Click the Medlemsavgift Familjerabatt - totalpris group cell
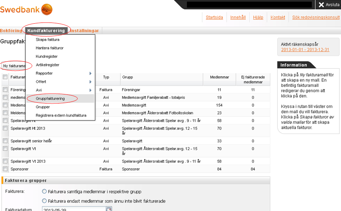This screenshot has height=211, width=341. coord(153,98)
